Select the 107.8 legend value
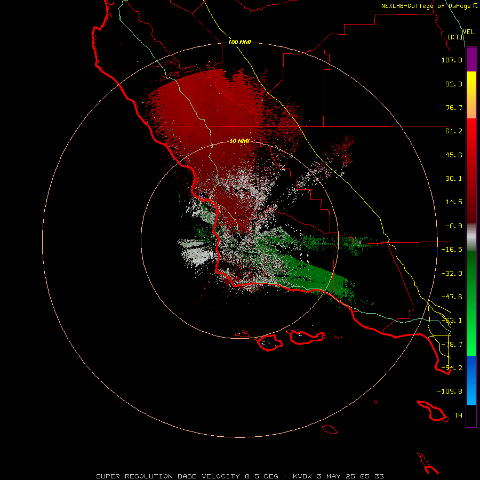Screen dimensions: 480x480 tap(452, 60)
